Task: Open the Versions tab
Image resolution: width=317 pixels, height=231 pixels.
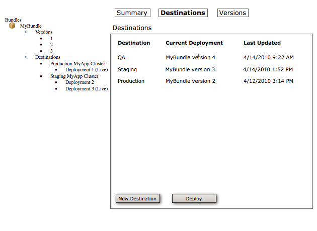Action: point(232,13)
